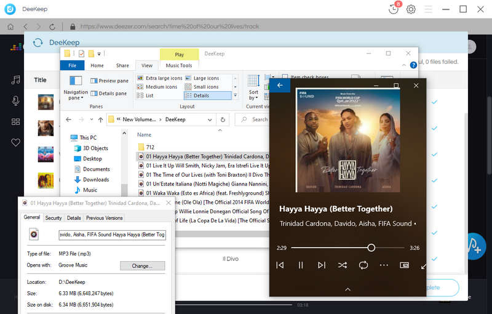Reload the Deezer page in DeeKeep
Screen dimensions: 492x314
pyautogui.click(x=52, y=26)
